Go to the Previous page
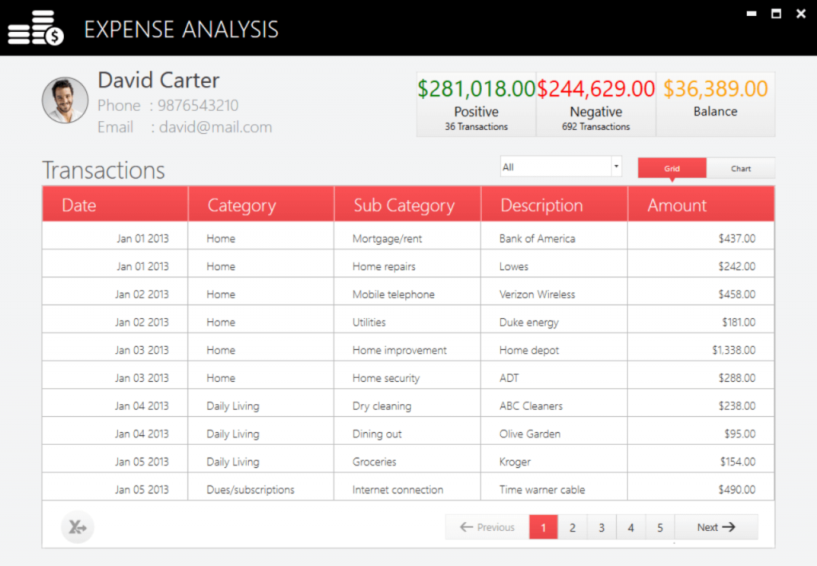This screenshot has height=566, width=817. coord(487,527)
